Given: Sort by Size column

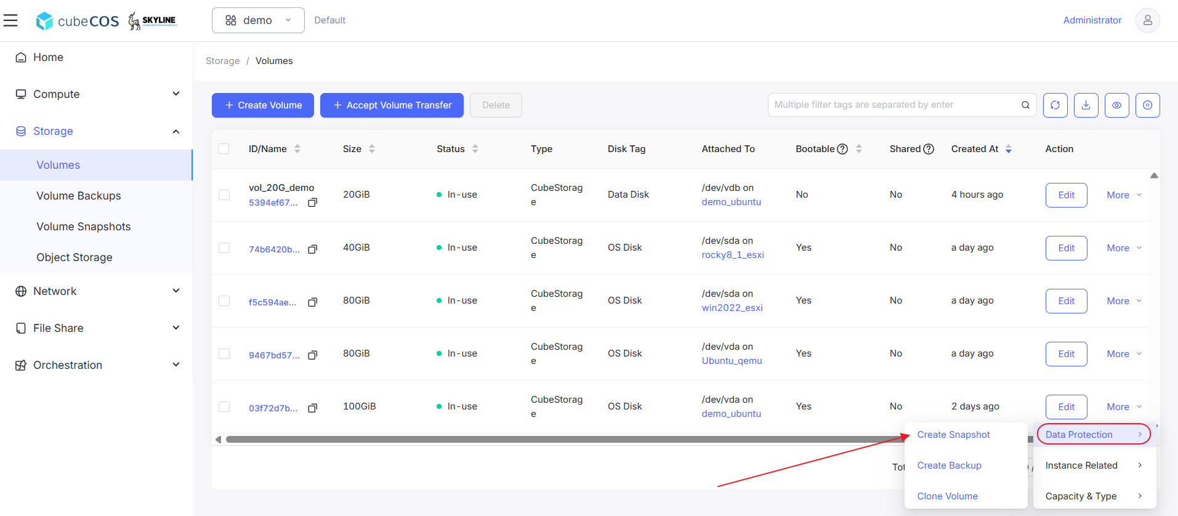Looking at the screenshot, I should coord(372,149).
